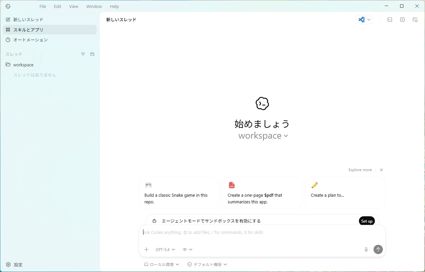
Task: Open スキルとアプリ in the sidebar
Action: (x=50, y=30)
